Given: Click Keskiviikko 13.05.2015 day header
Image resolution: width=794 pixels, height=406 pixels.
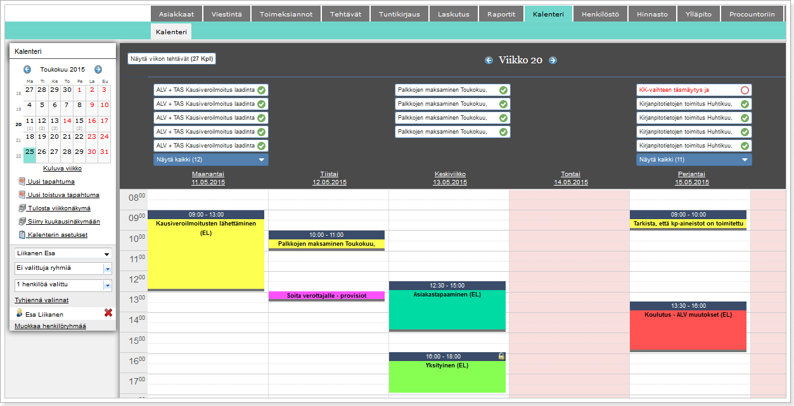Looking at the screenshot, I should tap(450, 178).
